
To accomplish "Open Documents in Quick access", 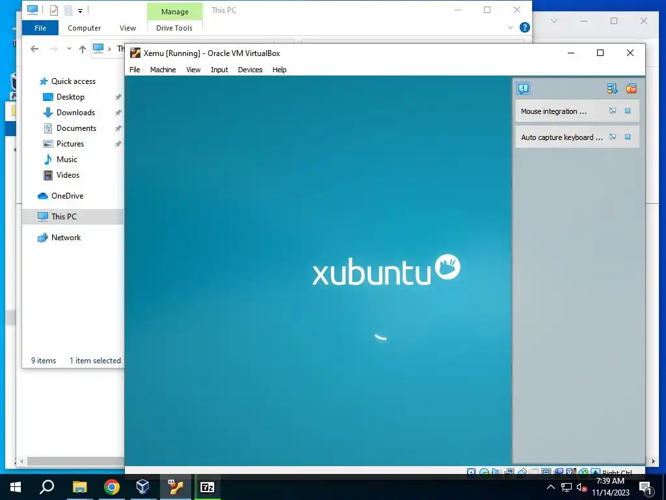I will [76, 128].
